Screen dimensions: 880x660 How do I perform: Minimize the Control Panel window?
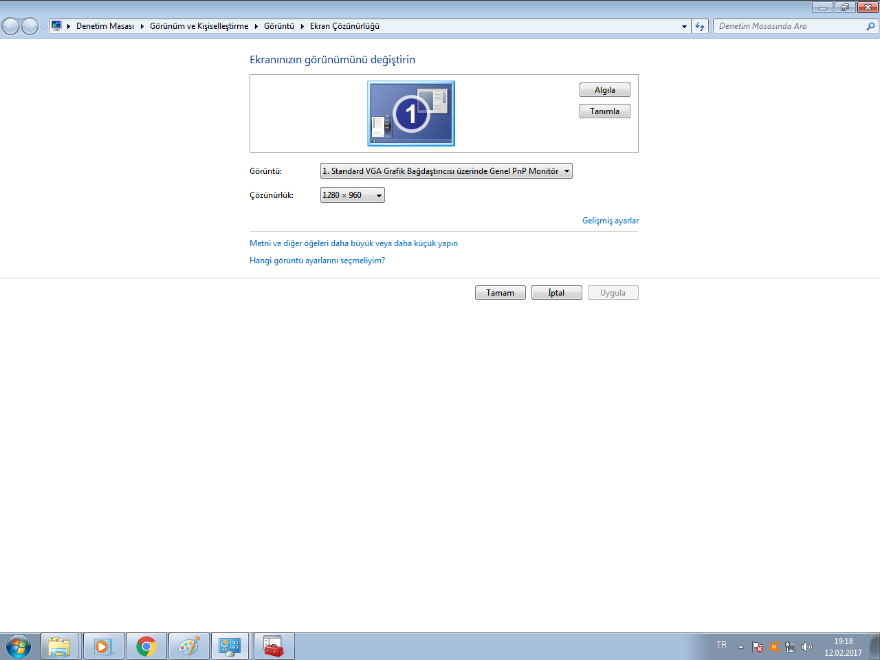click(822, 8)
